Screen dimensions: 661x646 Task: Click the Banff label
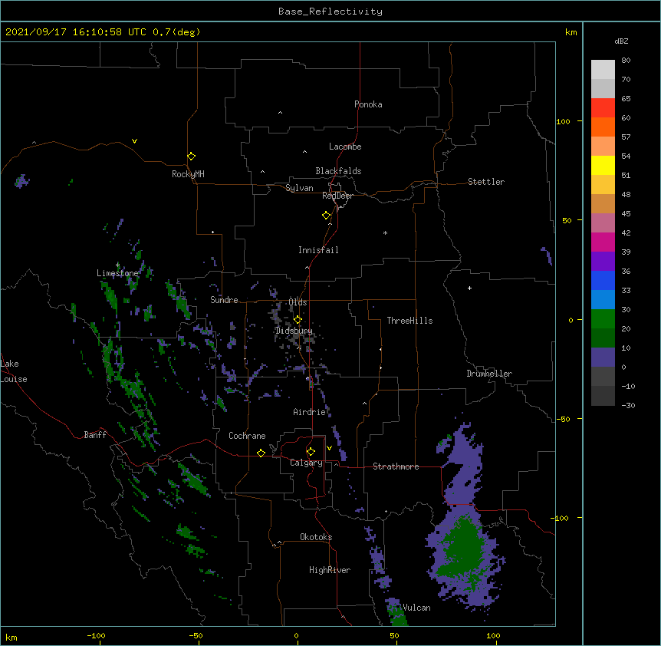tap(95, 435)
